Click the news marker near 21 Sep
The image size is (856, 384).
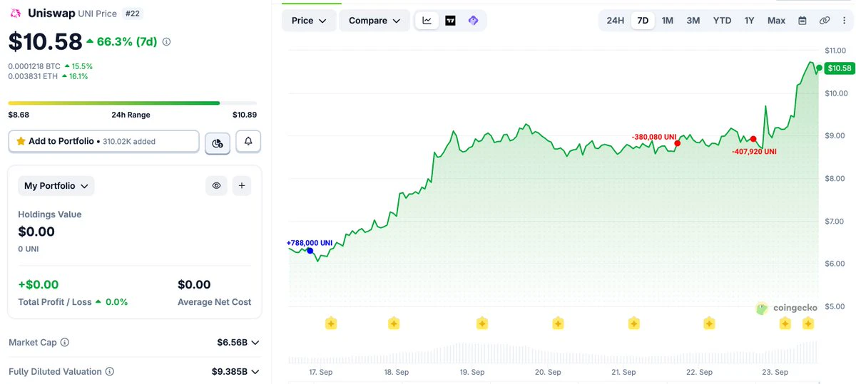point(634,323)
